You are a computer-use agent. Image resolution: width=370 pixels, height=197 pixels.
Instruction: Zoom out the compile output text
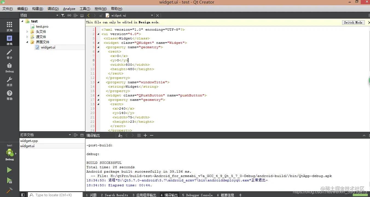[152, 135]
